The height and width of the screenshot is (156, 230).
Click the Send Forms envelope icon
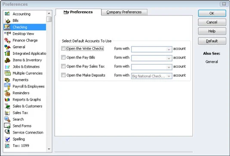point(7,126)
